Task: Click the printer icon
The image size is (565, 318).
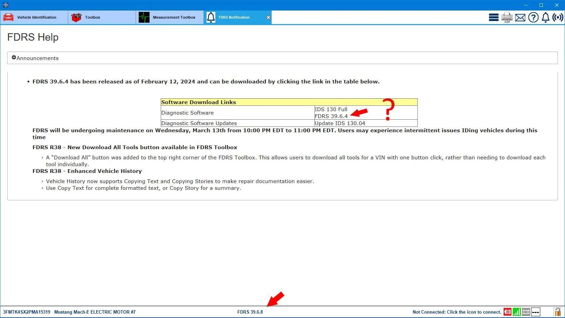Action: [507, 17]
